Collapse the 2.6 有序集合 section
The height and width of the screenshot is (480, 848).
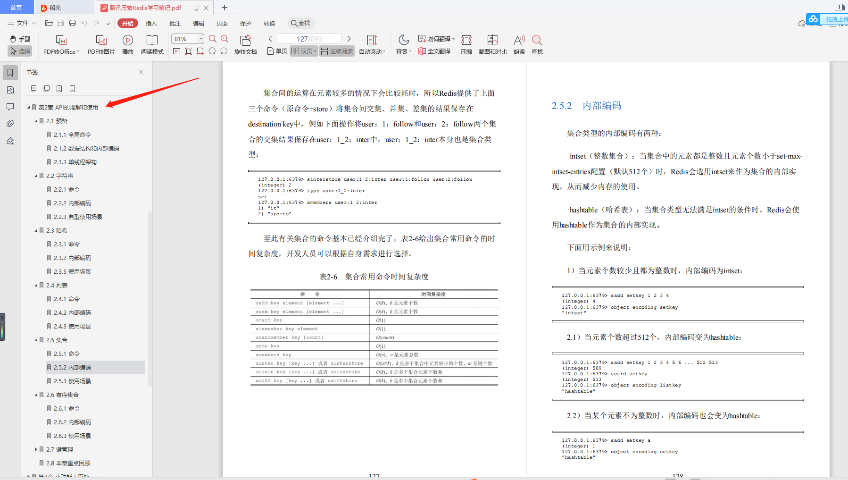tap(36, 395)
